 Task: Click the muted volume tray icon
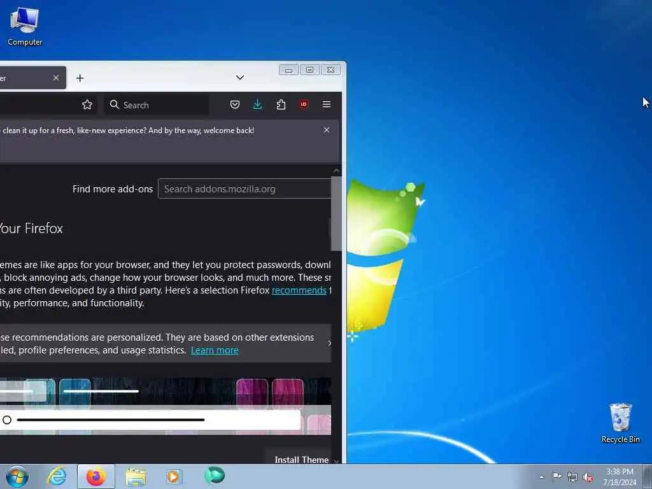tap(588, 478)
